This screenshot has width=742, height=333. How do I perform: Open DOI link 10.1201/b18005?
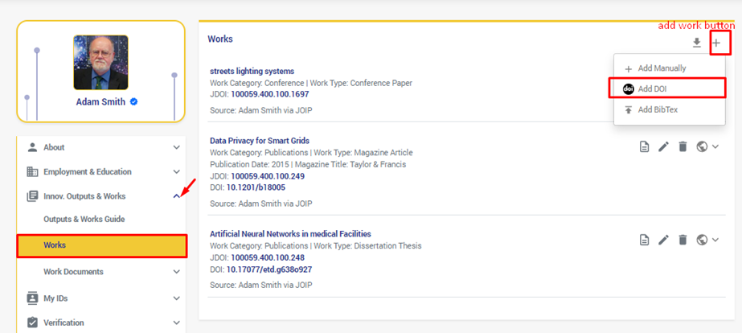tap(257, 187)
